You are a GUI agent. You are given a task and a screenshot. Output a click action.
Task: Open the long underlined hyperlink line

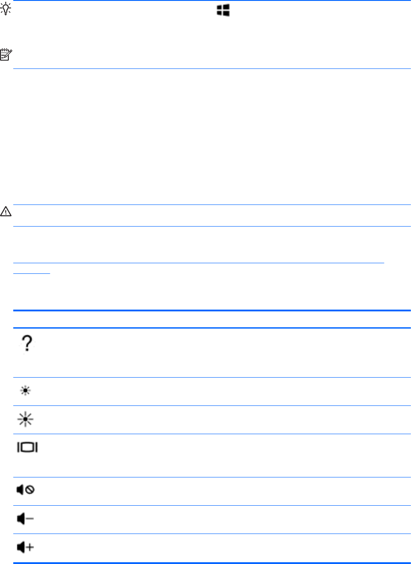click(x=199, y=263)
